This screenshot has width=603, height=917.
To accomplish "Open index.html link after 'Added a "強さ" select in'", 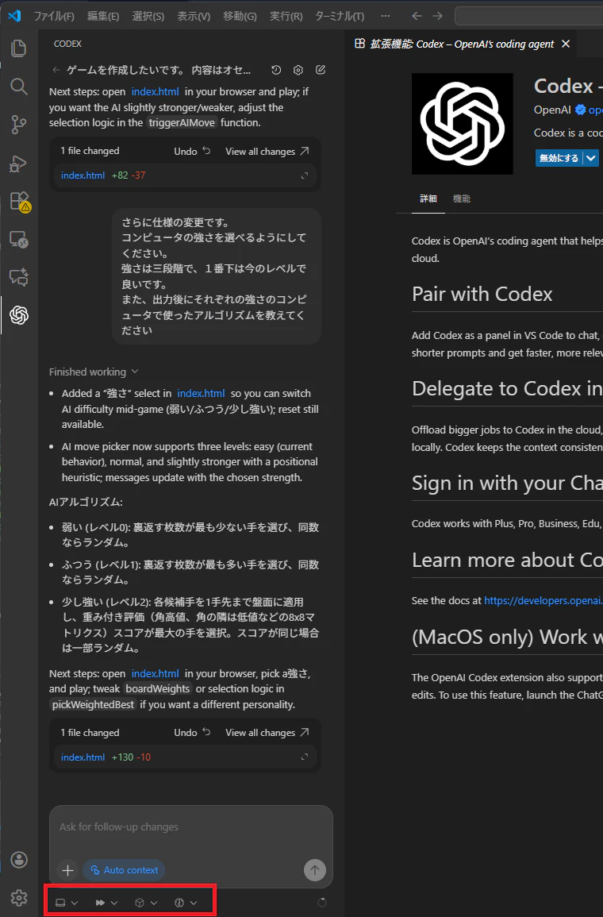I will (x=201, y=394).
